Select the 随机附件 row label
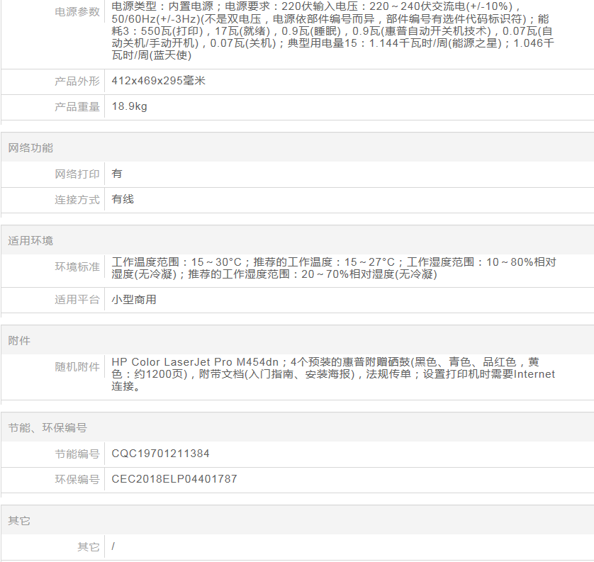This screenshot has width=594, height=562. pos(77,367)
